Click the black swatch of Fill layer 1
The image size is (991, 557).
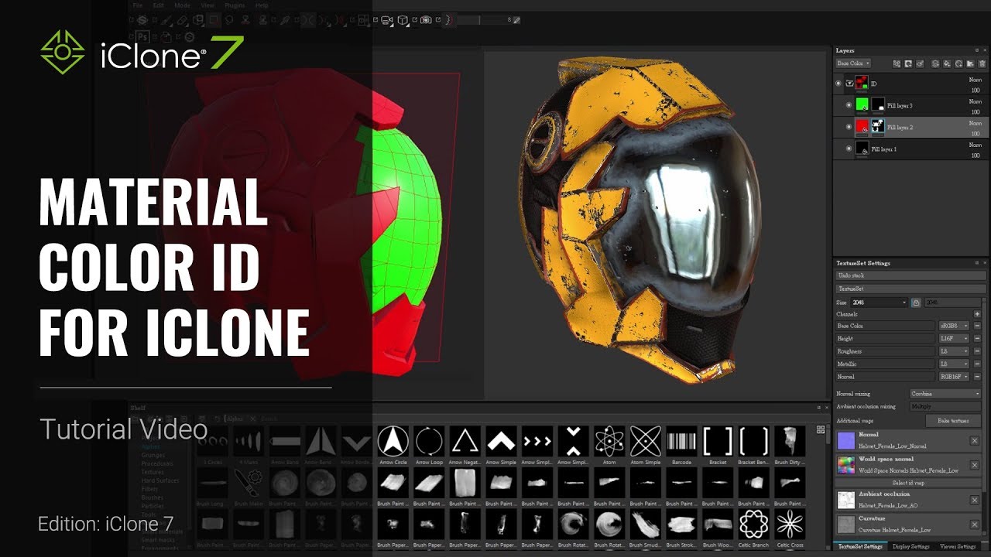point(862,148)
